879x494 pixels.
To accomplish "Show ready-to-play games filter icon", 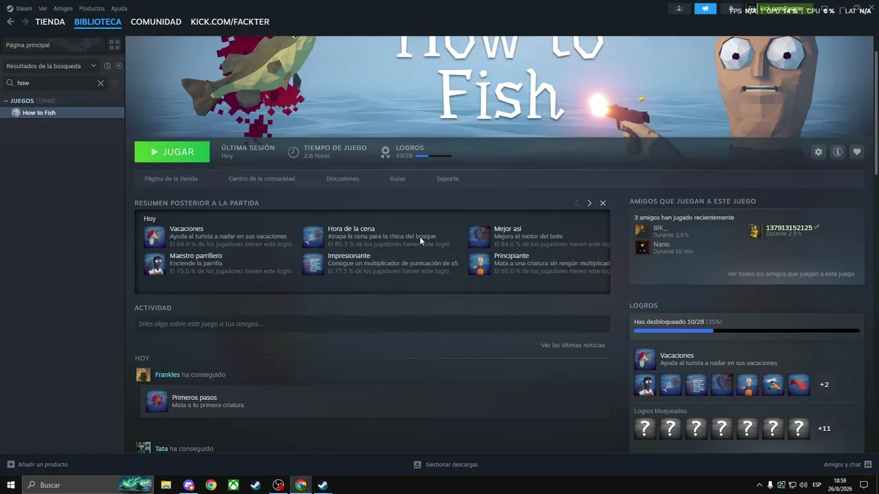I will tap(119, 66).
